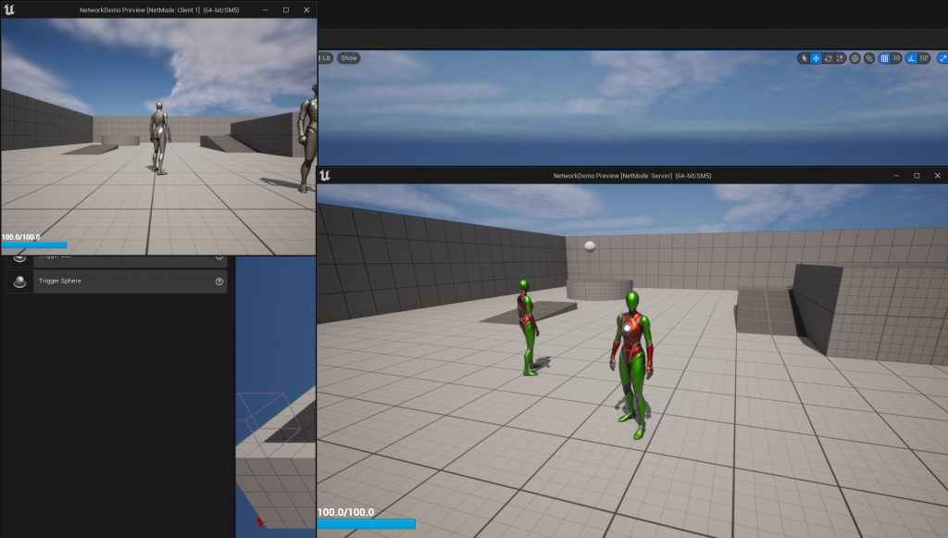Click the Unreal logo in the Server window
948x538 pixels.
pyautogui.click(x=325, y=175)
